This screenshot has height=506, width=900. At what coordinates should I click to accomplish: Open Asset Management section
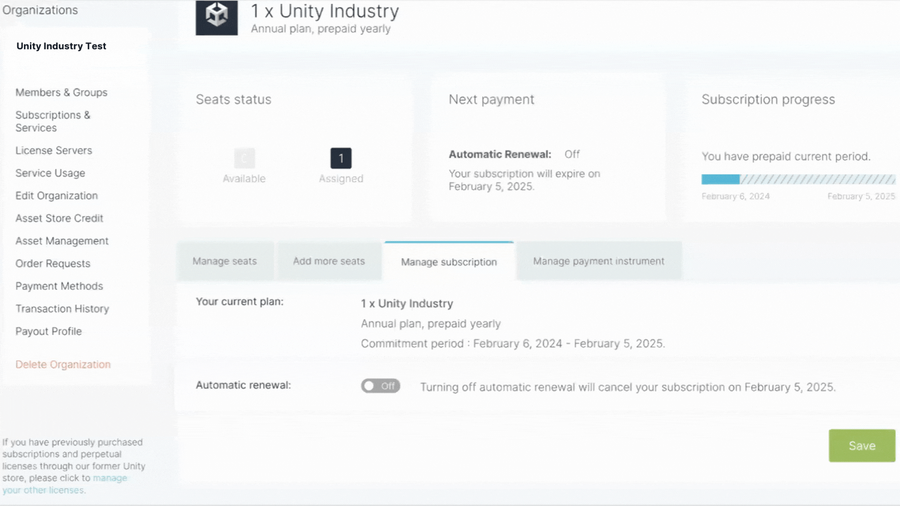pyautogui.click(x=61, y=240)
